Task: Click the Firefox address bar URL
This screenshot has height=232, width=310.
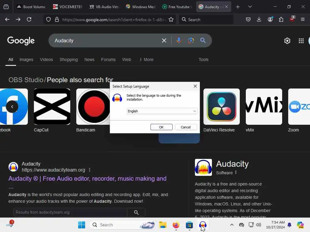Action: [113, 19]
